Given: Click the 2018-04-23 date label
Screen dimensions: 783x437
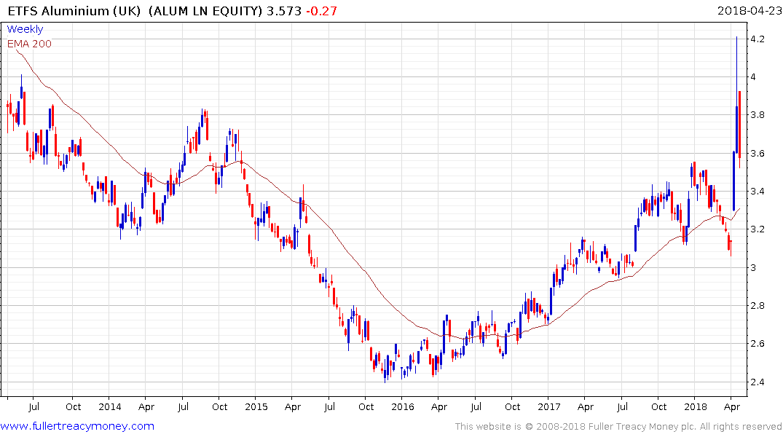Looking at the screenshot, I should coord(749,10).
